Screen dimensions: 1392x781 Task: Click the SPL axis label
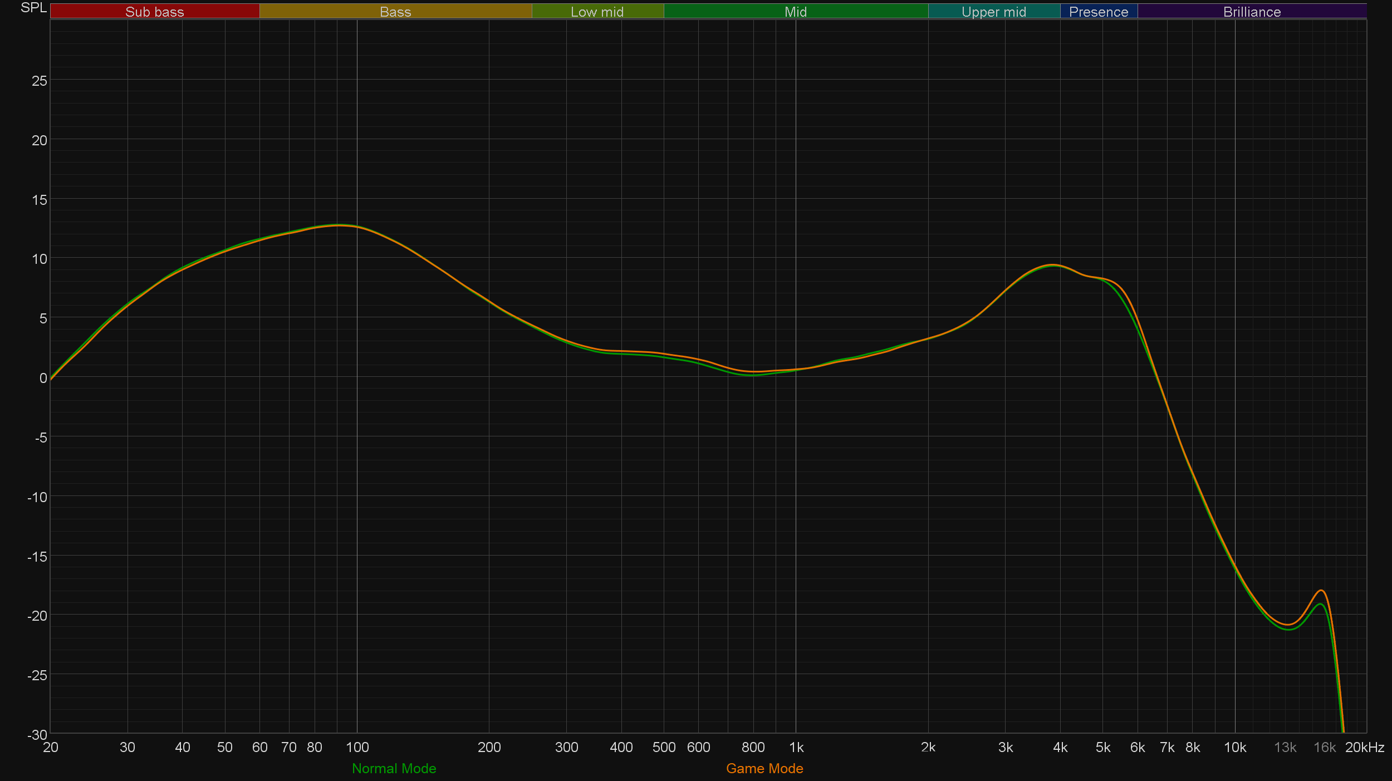pos(33,8)
